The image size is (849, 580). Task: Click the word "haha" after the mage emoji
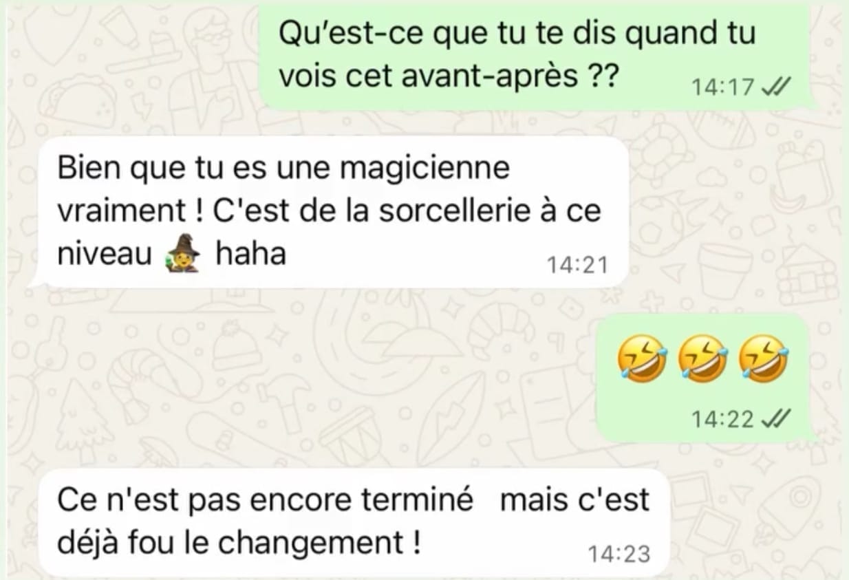point(250,255)
